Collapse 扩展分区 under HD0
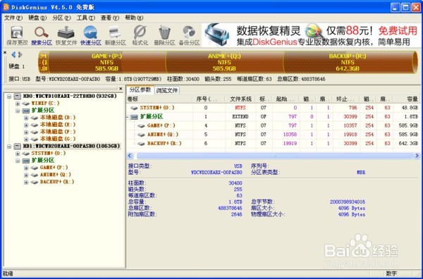Image resolution: width=423 pixels, height=279 pixels. [18, 111]
